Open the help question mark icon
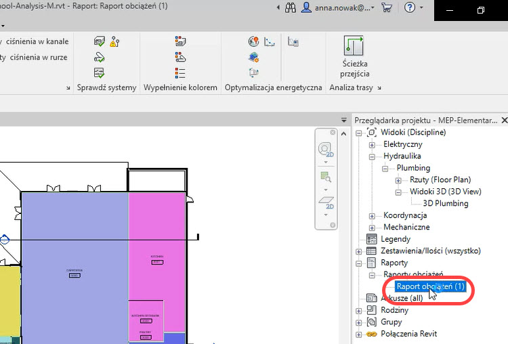This screenshot has height=344, width=508. tap(409, 8)
